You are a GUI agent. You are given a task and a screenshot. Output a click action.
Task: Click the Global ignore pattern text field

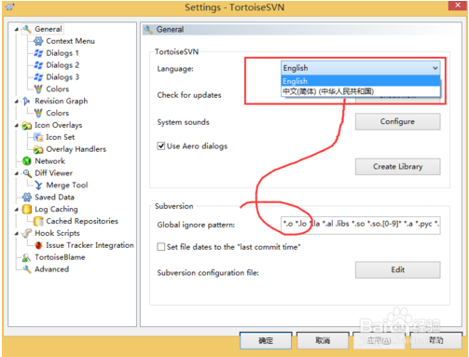click(361, 225)
